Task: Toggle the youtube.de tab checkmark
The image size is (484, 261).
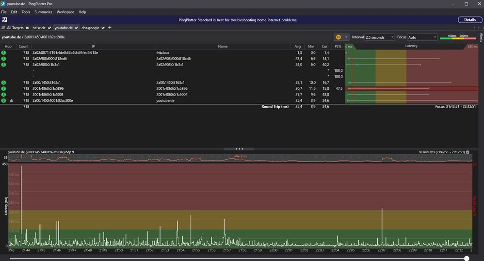Action: pyautogui.click(x=77, y=28)
